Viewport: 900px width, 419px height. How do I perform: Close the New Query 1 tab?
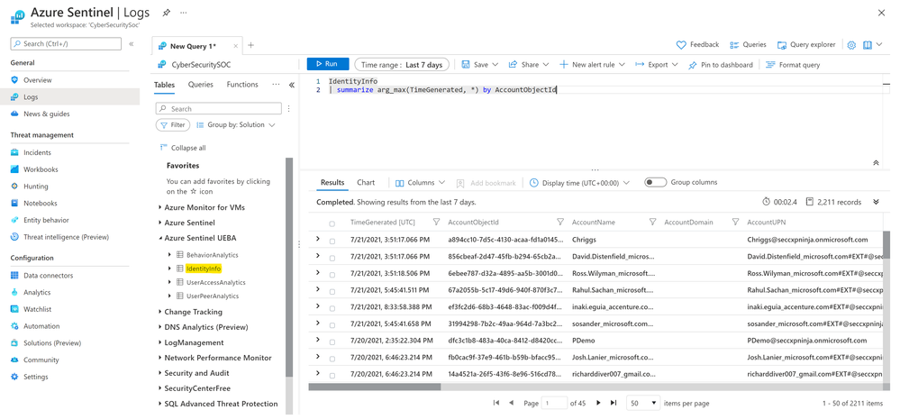[235, 46]
